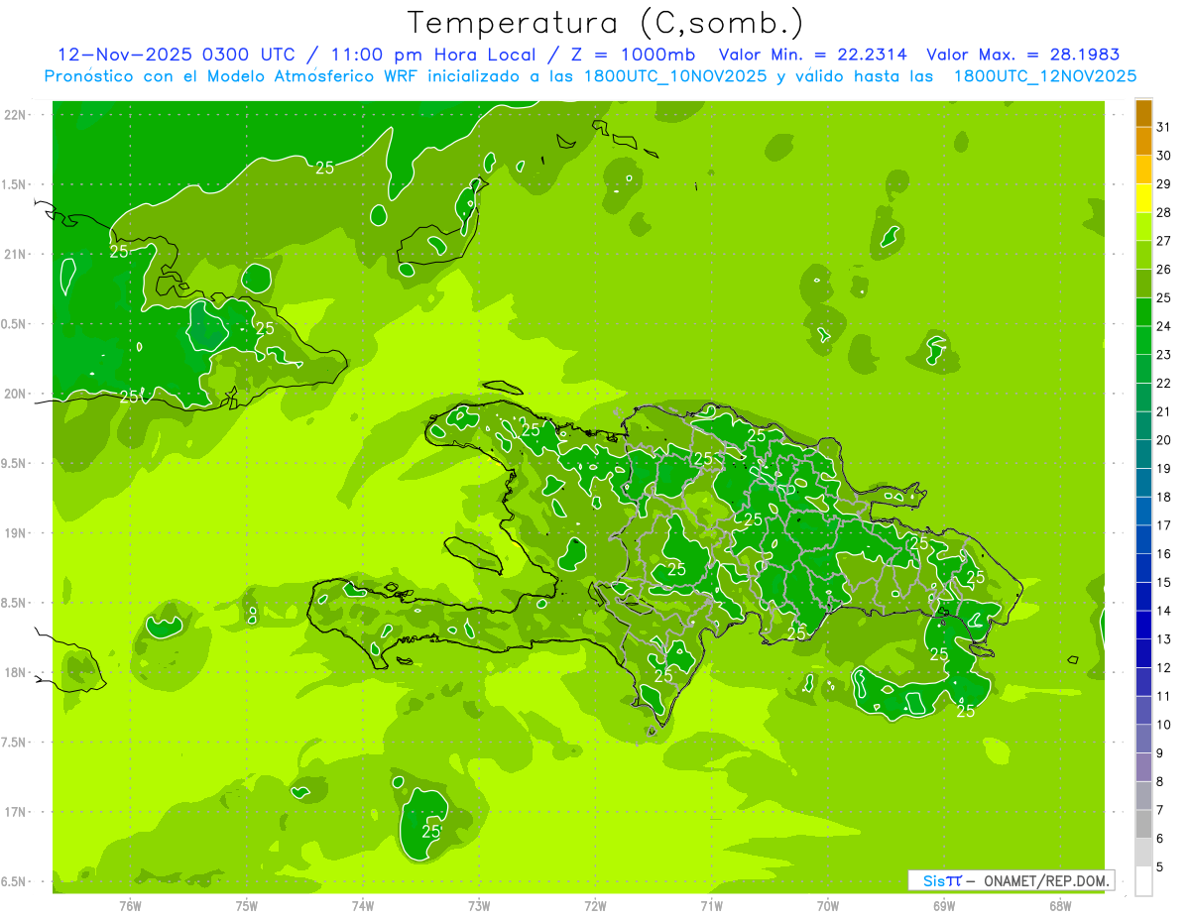Pick the green legend swatch between 24 and 25
This screenshot has height=919, width=1190.
coord(1143,312)
